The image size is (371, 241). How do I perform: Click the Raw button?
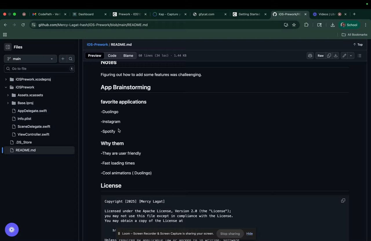[321, 55]
